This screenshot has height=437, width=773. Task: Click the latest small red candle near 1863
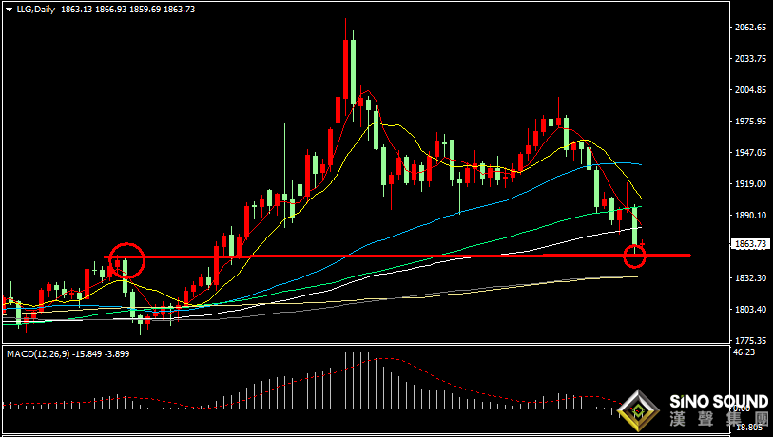coord(643,243)
